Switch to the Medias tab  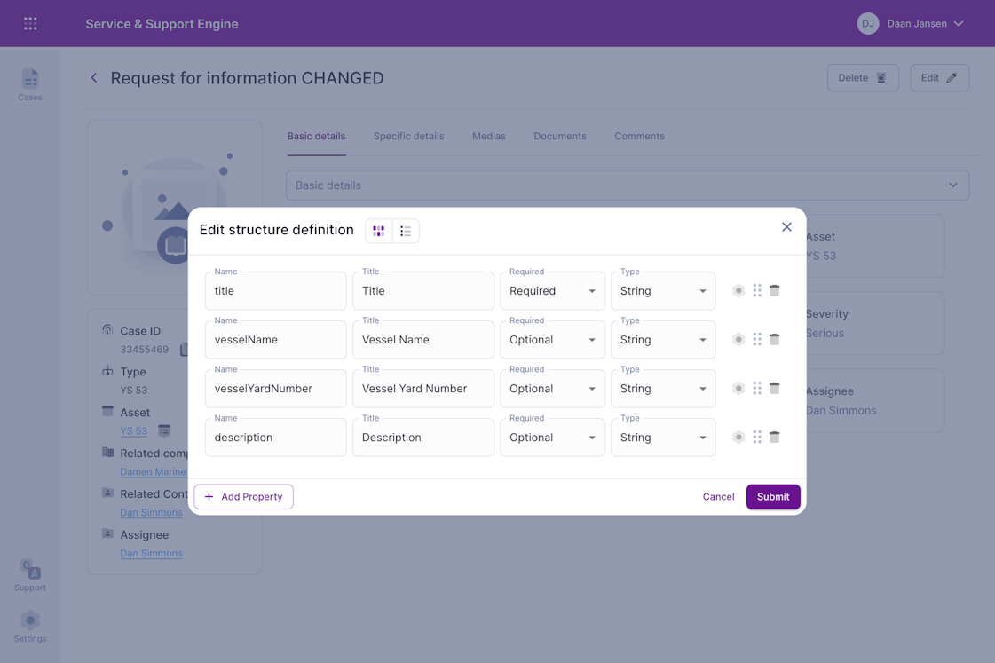[488, 137]
